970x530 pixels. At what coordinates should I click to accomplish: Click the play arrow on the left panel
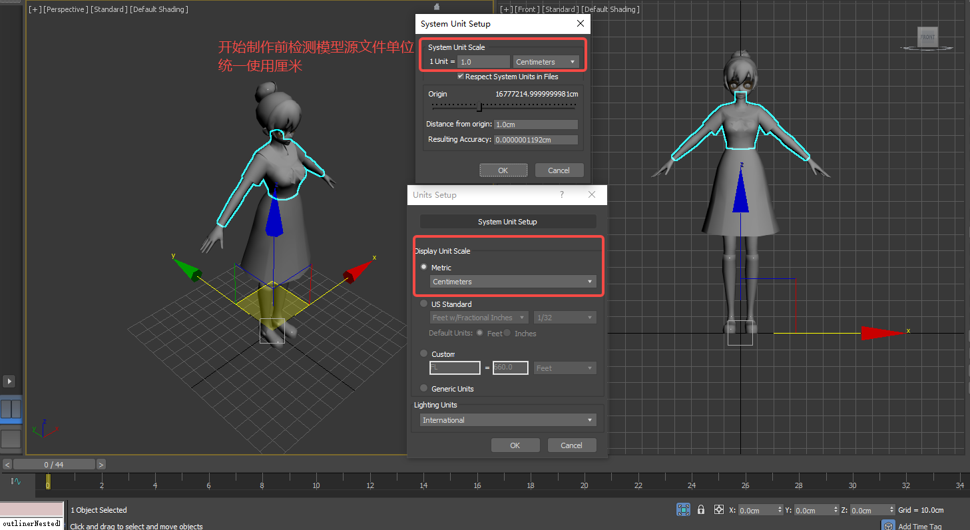[9, 381]
